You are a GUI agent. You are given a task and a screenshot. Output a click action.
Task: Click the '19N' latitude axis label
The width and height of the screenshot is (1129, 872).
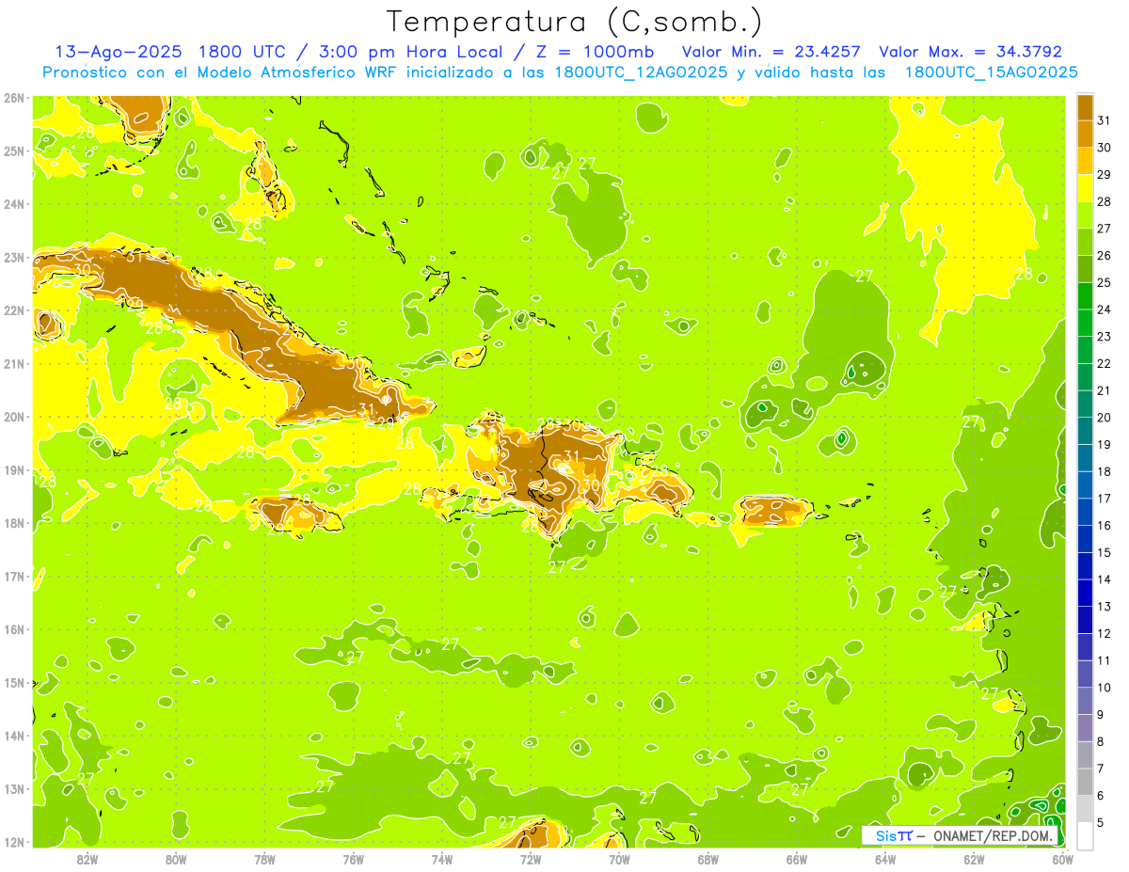[14, 470]
